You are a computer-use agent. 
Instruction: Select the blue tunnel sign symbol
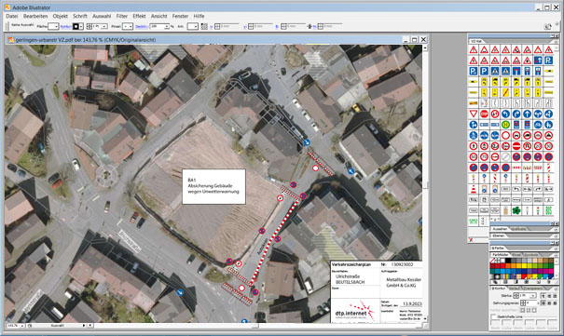click(516, 71)
